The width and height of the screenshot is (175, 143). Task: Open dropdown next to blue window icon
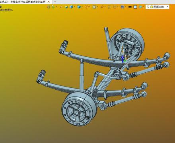pos(126,7)
